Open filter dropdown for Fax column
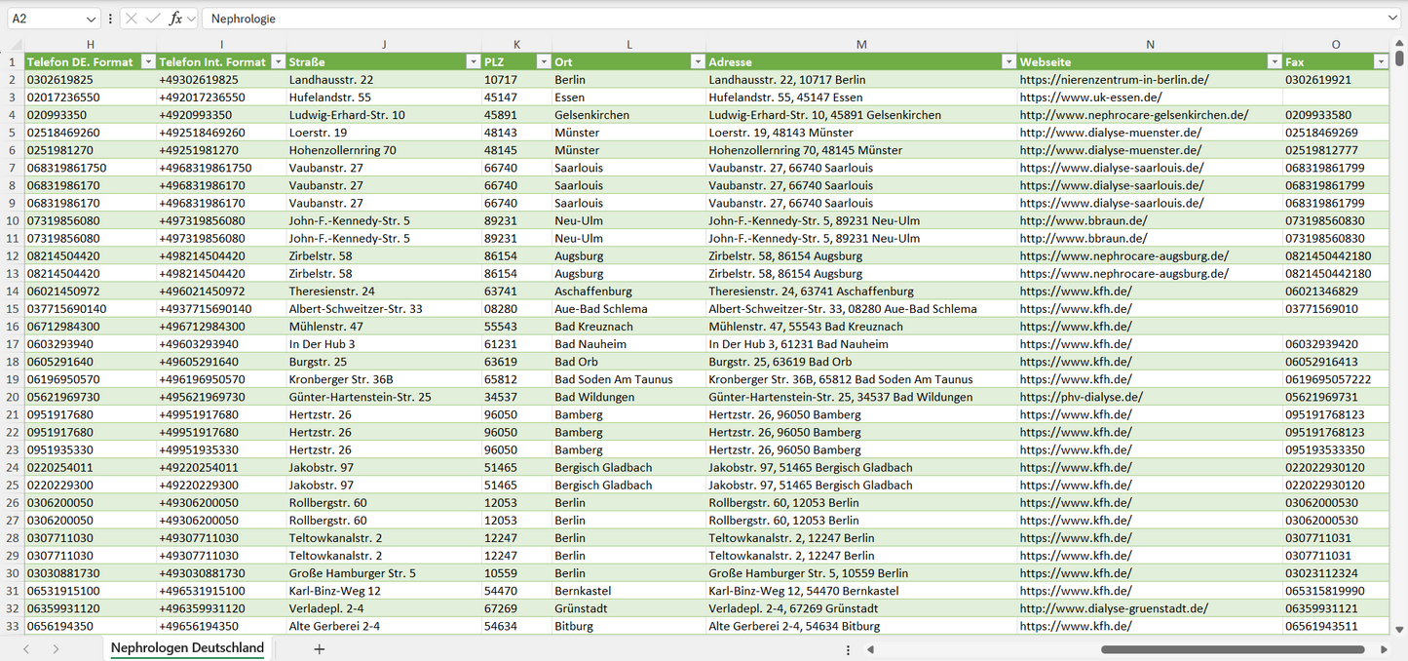The image size is (1408, 661). pyautogui.click(x=1380, y=61)
